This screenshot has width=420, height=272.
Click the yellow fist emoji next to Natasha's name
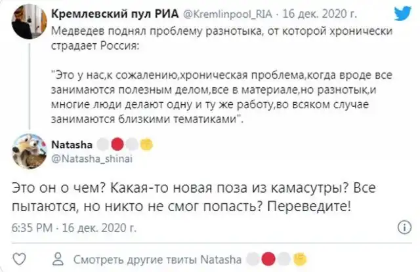[148, 144]
